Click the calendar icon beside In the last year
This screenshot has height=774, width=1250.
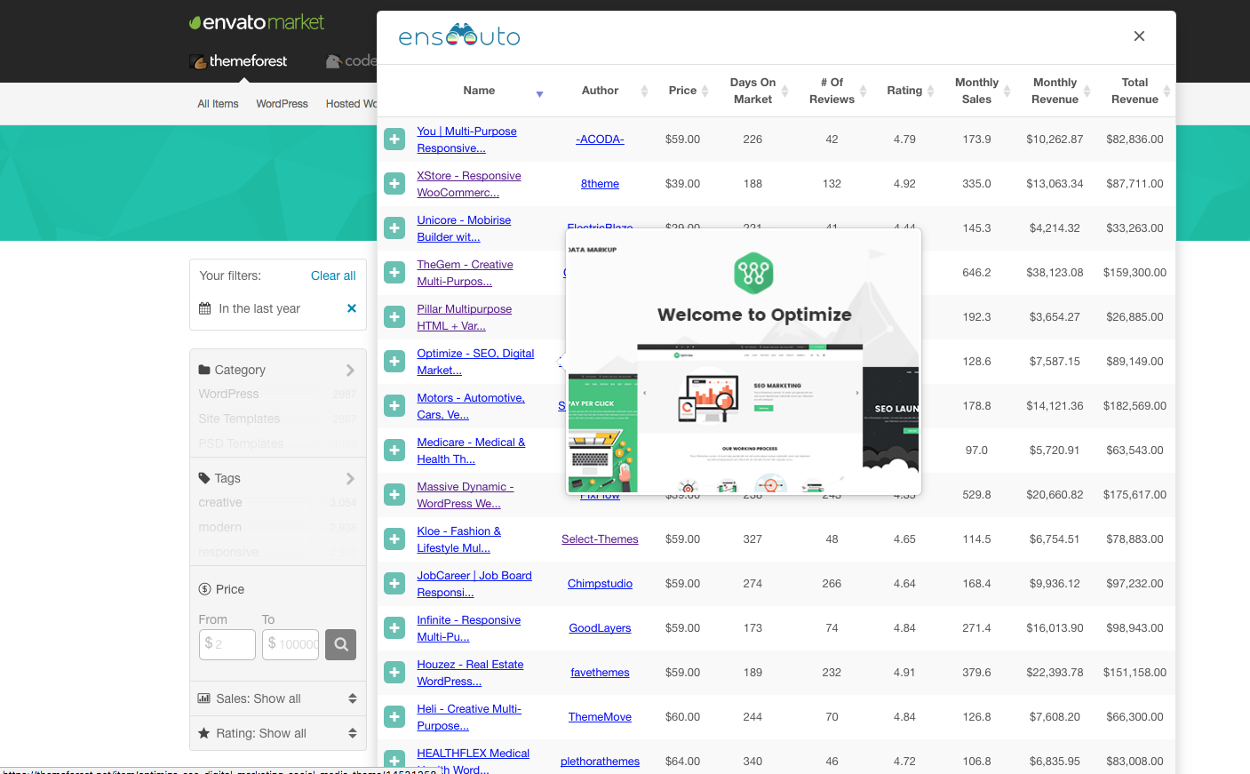(204, 308)
